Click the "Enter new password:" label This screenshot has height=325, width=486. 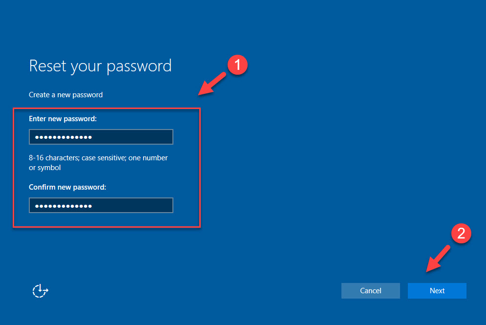tap(63, 119)
